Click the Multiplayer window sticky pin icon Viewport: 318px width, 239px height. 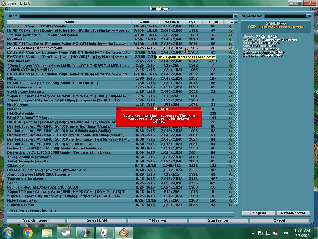coord(312,9)
